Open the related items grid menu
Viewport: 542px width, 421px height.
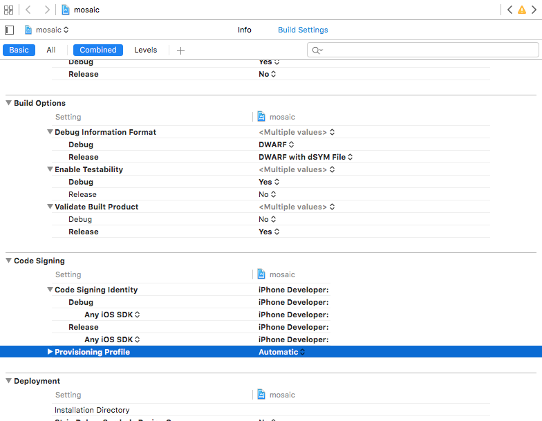click(8, 10)
